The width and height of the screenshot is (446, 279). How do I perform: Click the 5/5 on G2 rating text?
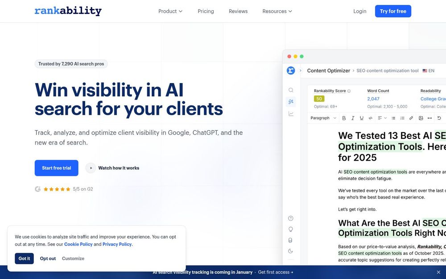pos(83,189)
